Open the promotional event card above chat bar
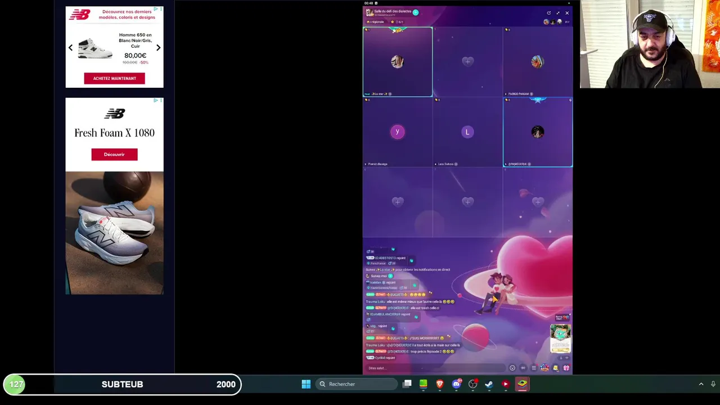 tap(560, 338)
